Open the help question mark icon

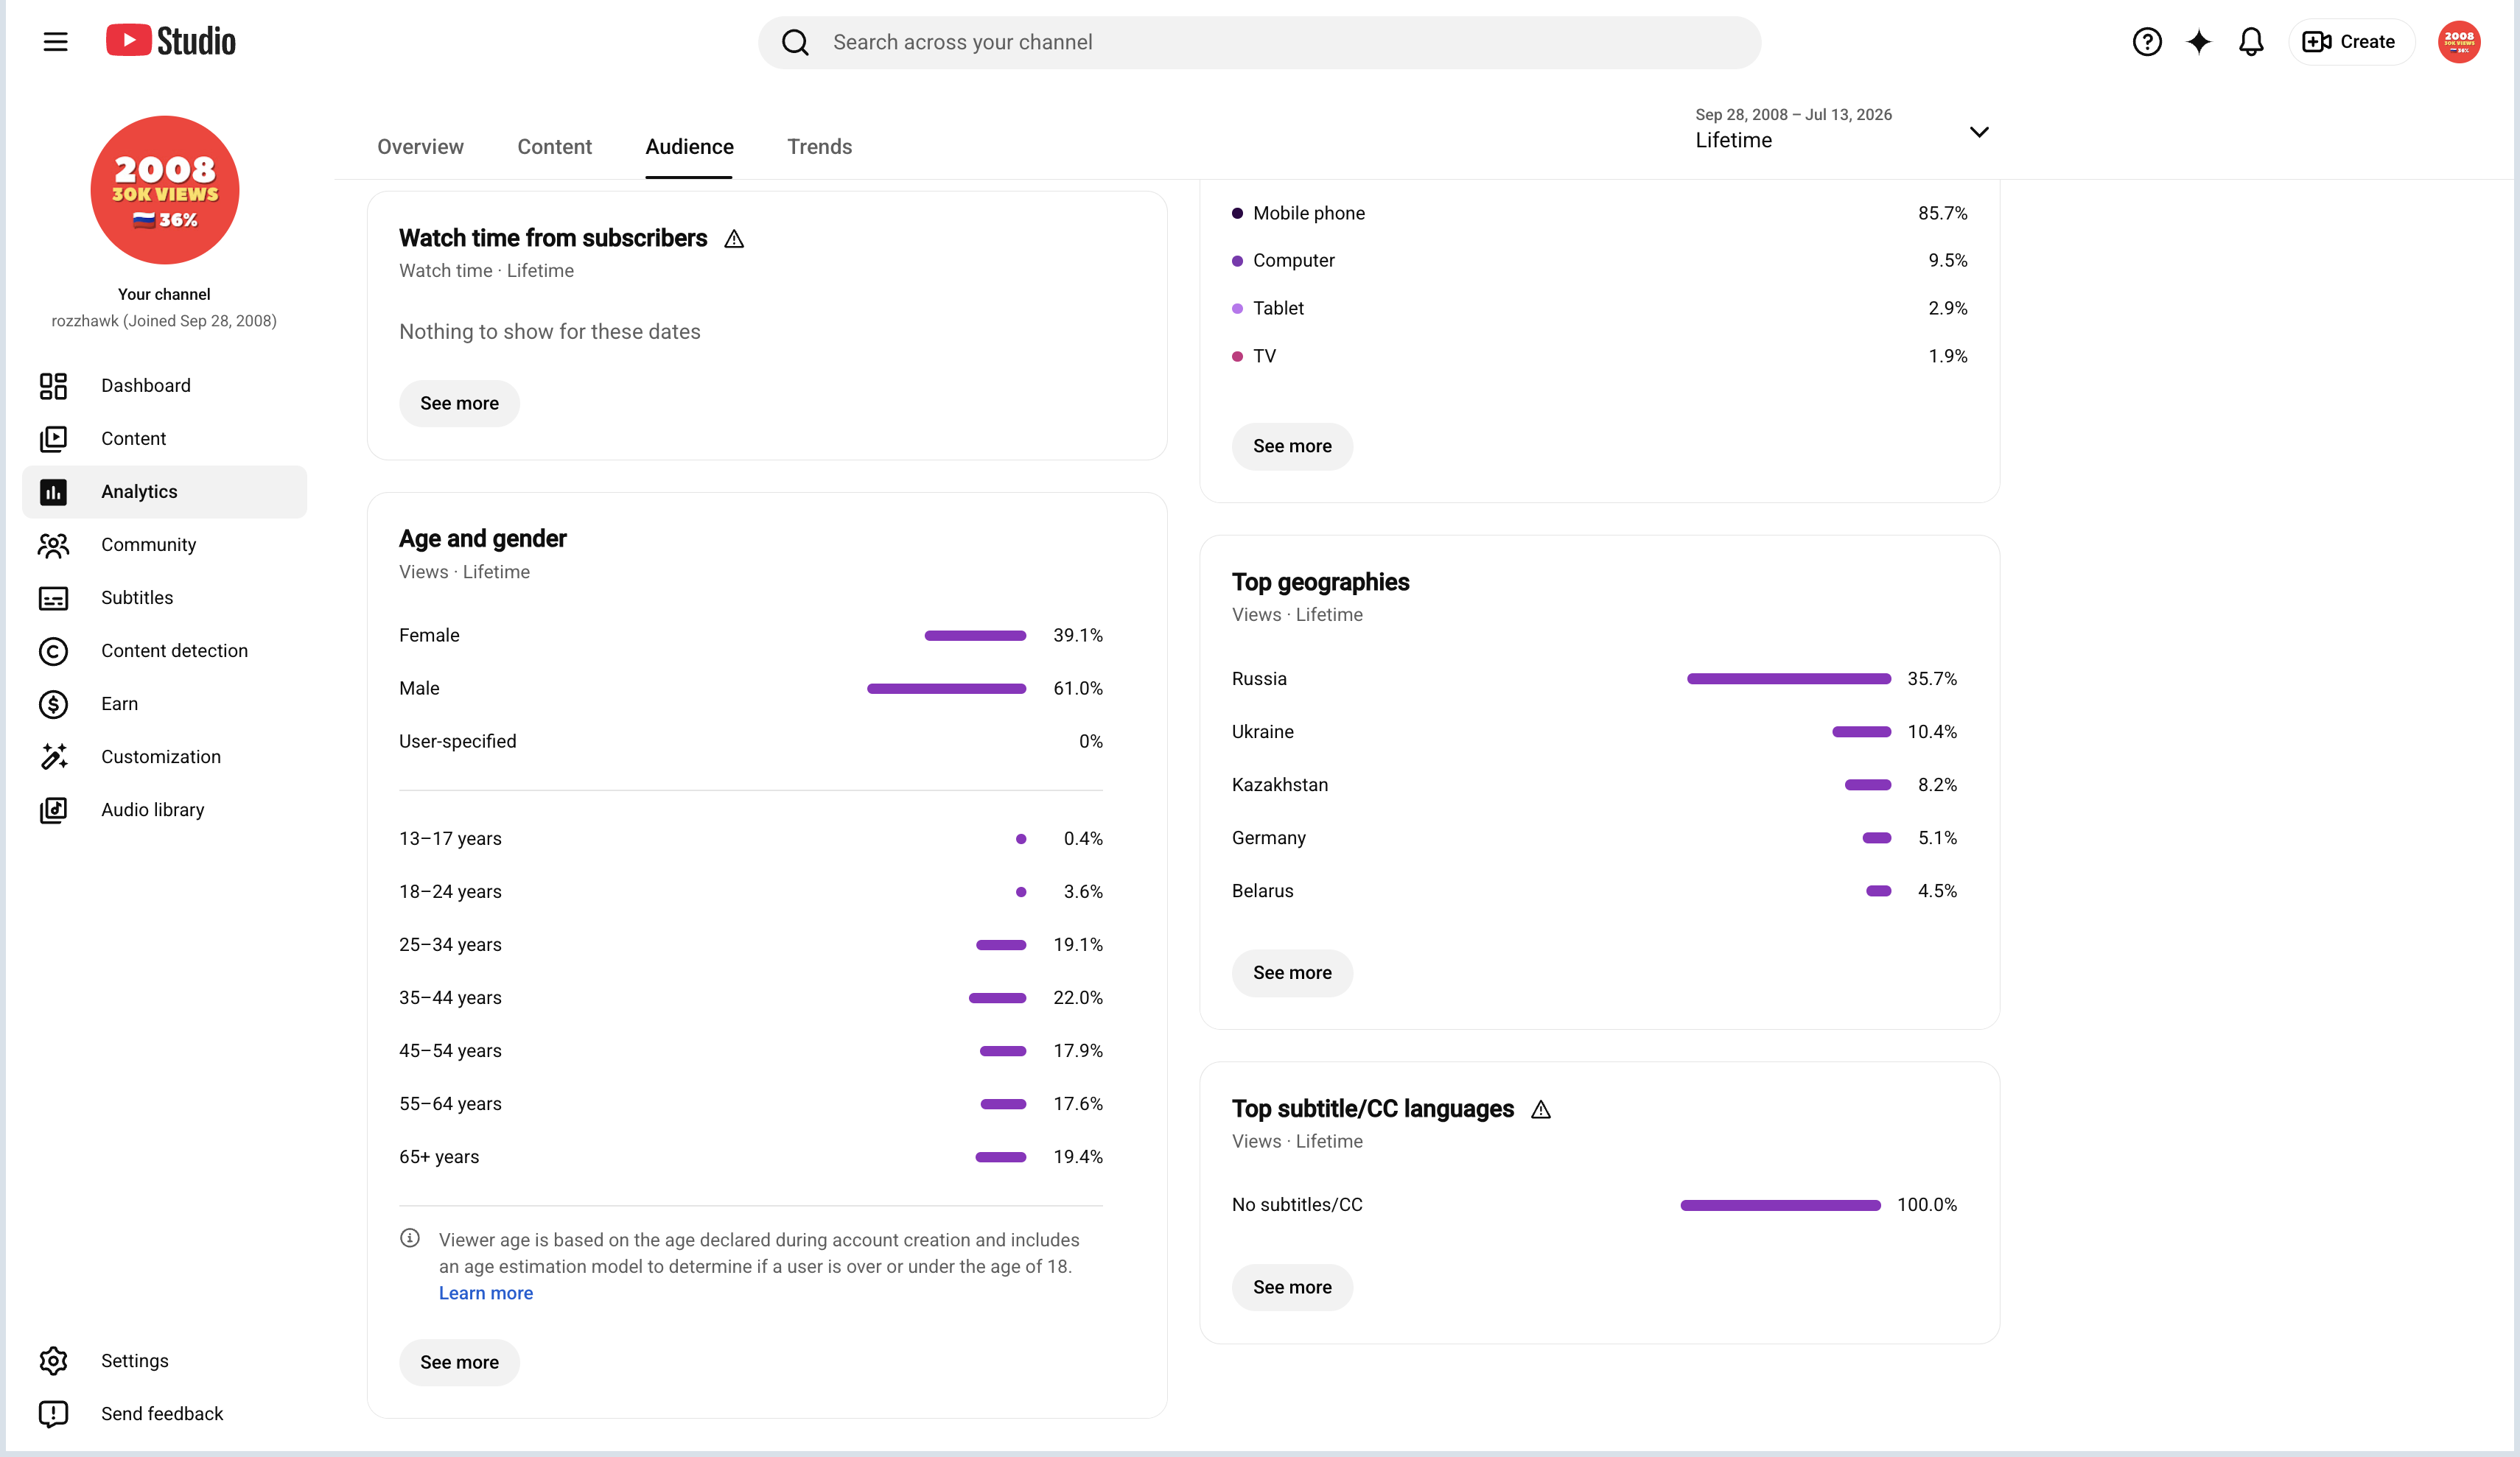(2146, 42)
